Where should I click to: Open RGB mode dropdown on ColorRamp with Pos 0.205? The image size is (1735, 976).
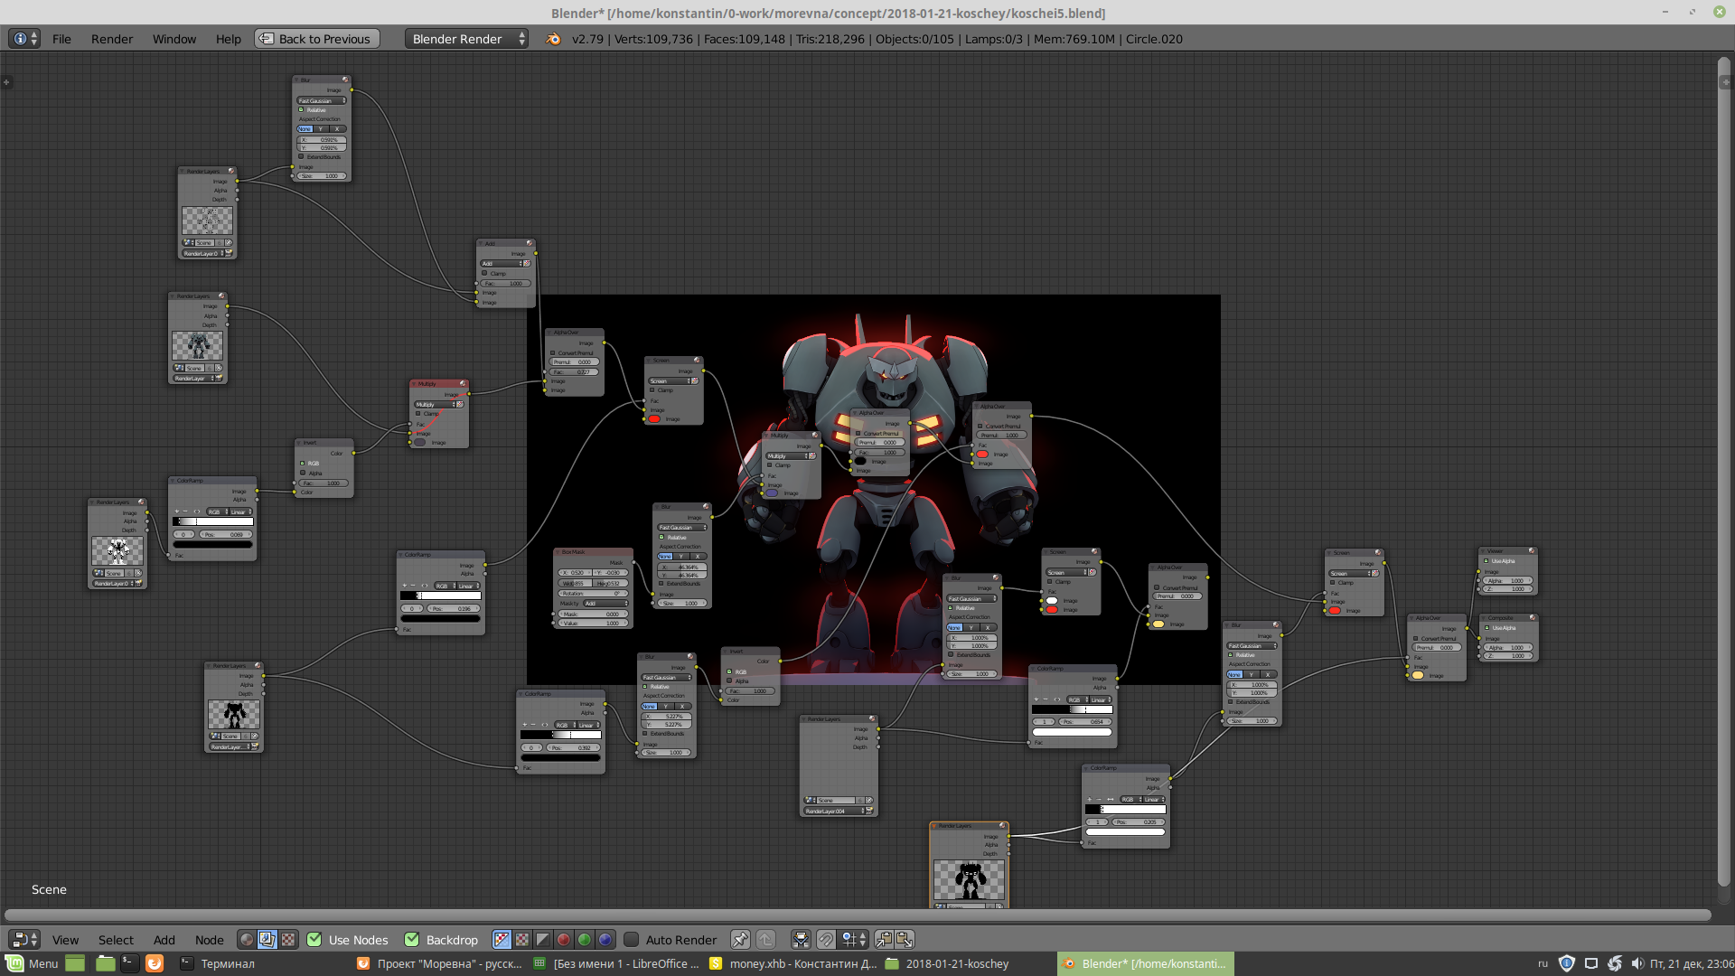(x=1131, y=799)
